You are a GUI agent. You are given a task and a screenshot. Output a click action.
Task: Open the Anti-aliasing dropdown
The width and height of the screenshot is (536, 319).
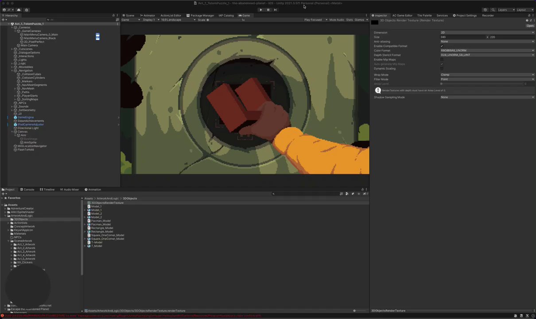click(x=487, y=41)
